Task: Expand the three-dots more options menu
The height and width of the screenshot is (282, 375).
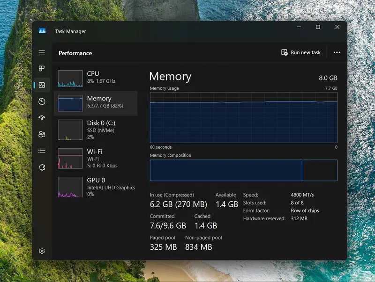Action: point(337,52)
